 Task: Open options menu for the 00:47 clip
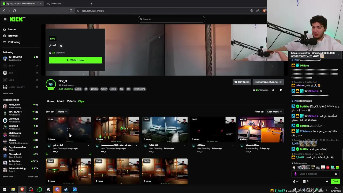pyautogui.click(x=136, y=146)
